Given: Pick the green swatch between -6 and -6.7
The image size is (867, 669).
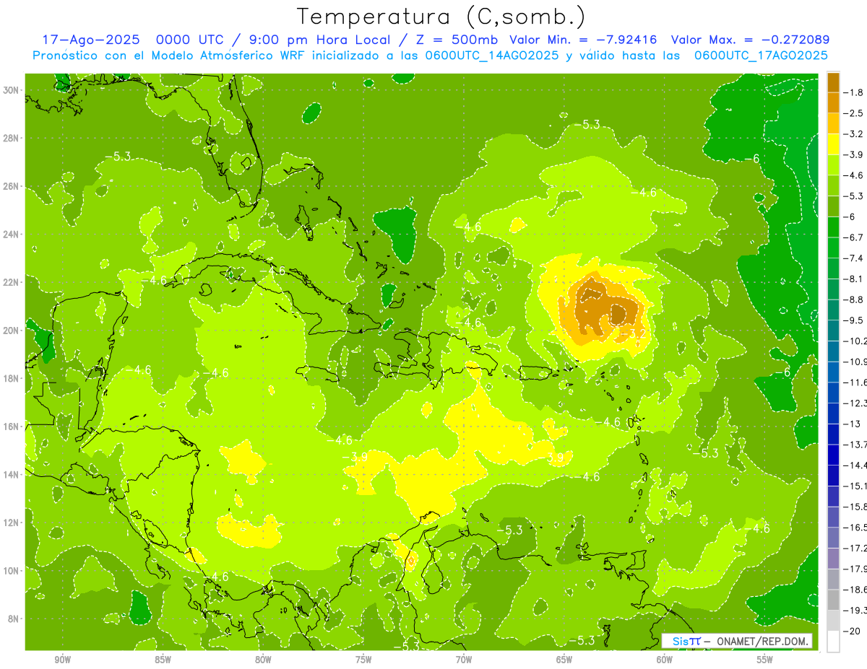Looking at the screenshot, I should (x=833, y=227).
